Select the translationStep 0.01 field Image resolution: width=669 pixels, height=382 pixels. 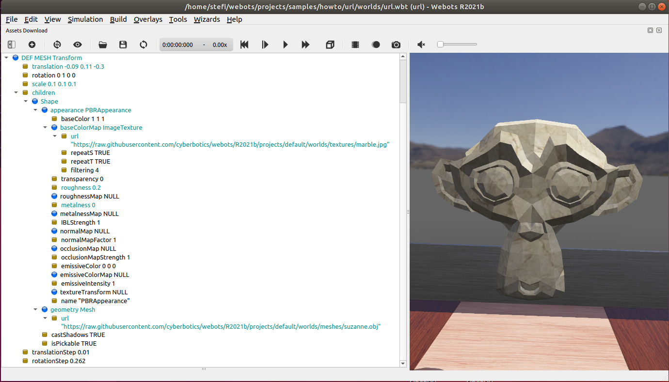[60, 352]
